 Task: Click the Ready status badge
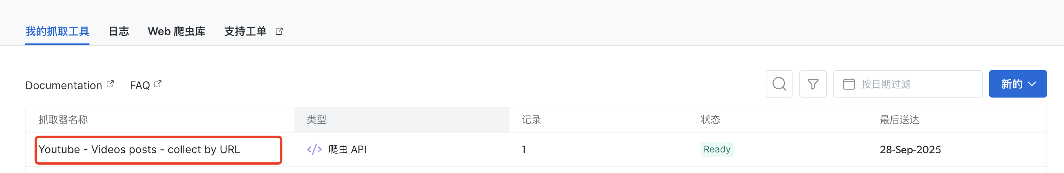[x=717, y=149]
